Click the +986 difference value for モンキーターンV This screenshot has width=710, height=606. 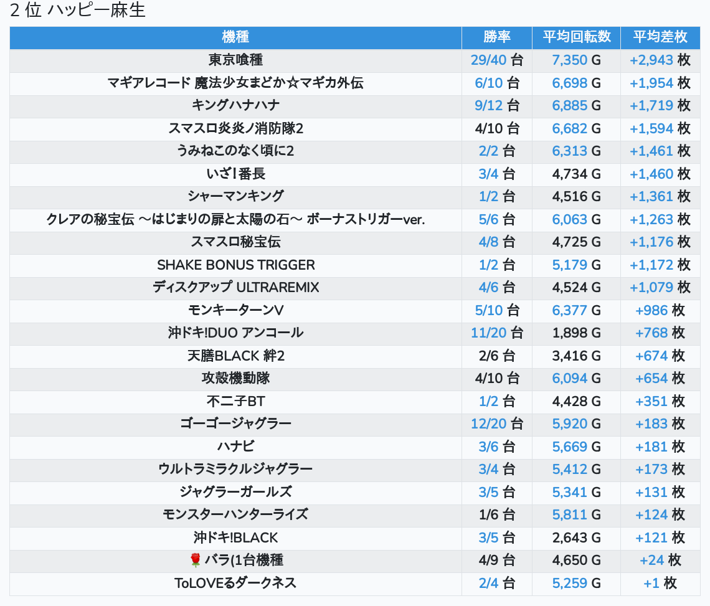651,310
